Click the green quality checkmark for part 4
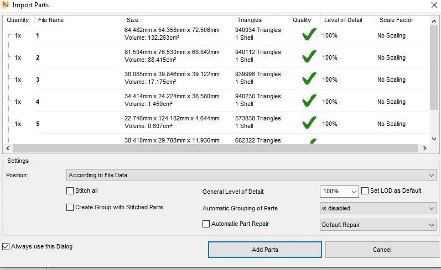Viewport: 441px width, 270px height. [309, 101]
